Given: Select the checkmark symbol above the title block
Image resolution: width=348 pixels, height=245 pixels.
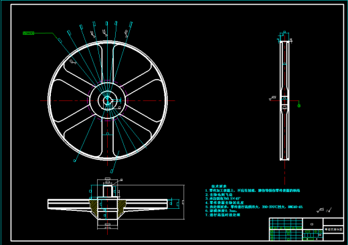Looking at the screenshot, I should point(329,210).
